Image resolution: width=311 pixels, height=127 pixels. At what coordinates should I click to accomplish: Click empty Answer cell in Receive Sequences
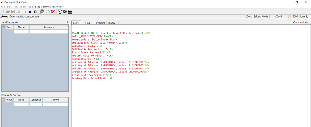[55, 104]
